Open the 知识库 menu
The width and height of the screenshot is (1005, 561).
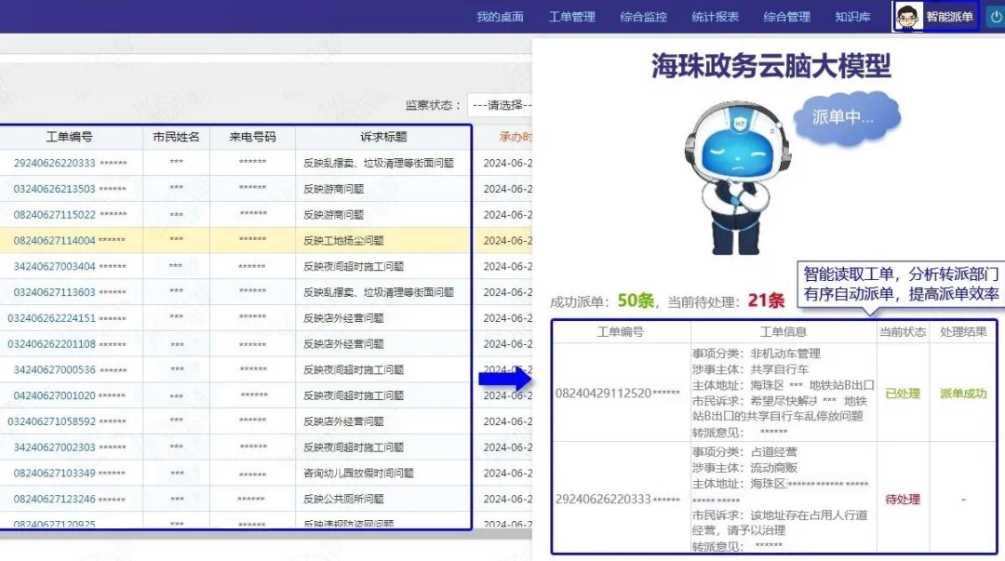click(x=852, y=17)
